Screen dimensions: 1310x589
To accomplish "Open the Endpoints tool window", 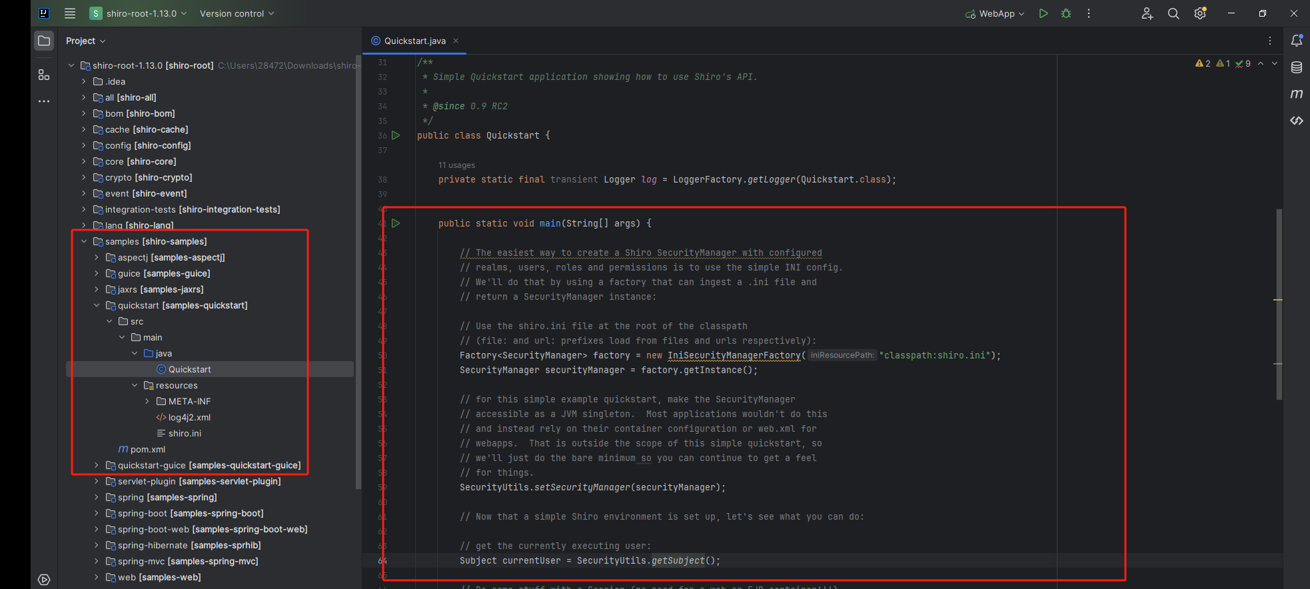I will (1297, 121).
